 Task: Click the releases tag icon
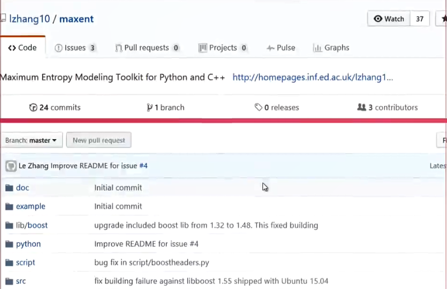click(258, 107)
